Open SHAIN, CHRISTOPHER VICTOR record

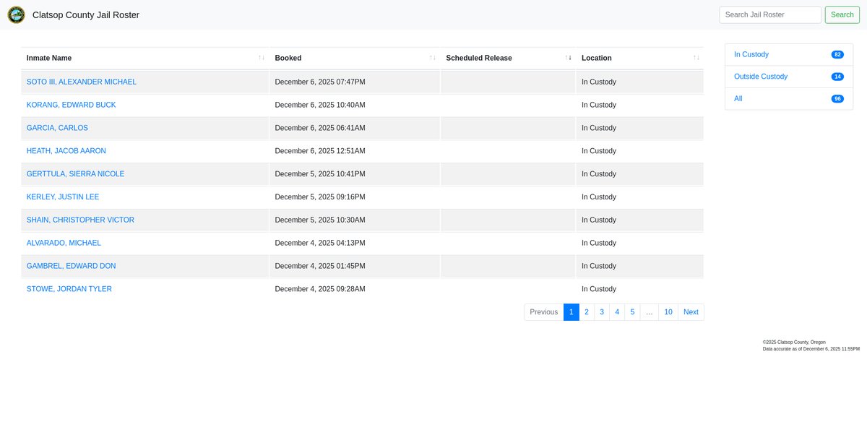point(80,220)
